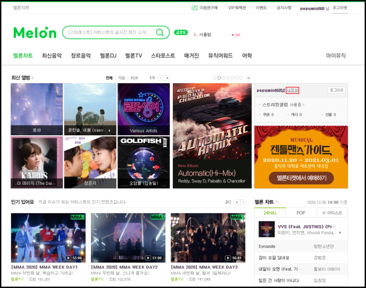Play MMA WEEK DAY2 video icon
366x288 pixels.
[x=148, y=258]
